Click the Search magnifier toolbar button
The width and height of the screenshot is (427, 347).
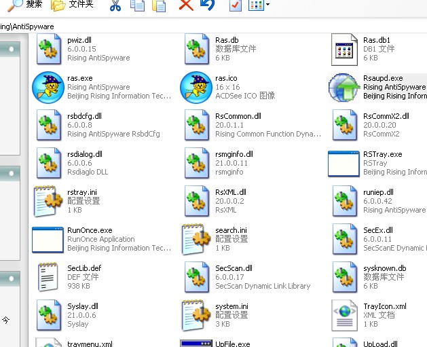pyautogui.click(x=24, y=5)
